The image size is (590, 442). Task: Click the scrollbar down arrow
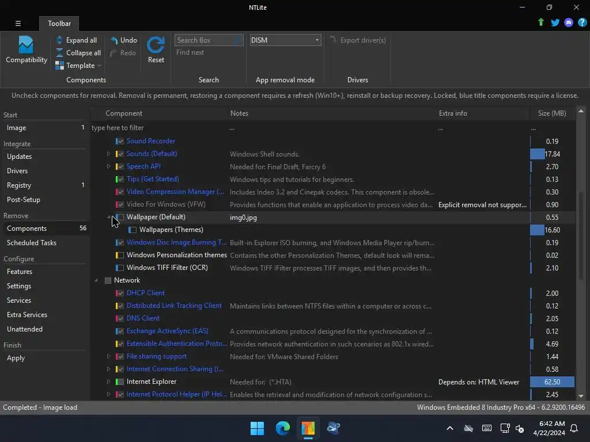click(581, 396)
